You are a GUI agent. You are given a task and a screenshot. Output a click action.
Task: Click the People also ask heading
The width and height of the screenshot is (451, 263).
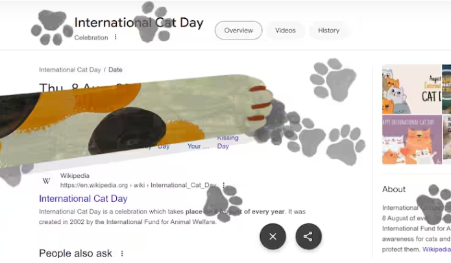point(75,253)
